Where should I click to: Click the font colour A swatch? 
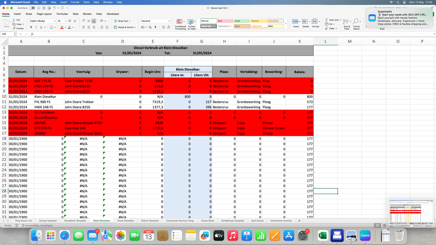[69, 27]
